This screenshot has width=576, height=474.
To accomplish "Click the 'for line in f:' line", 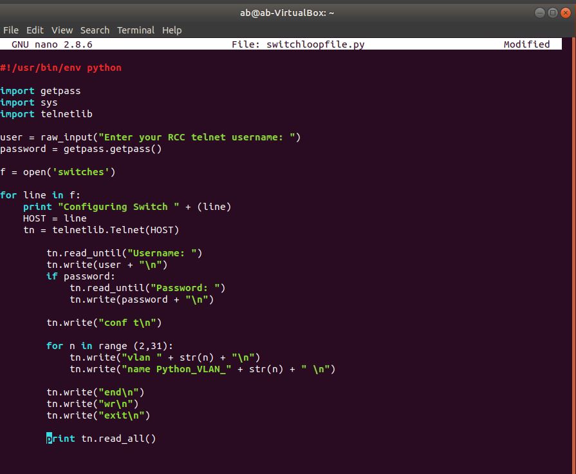I will pos(40,195).
